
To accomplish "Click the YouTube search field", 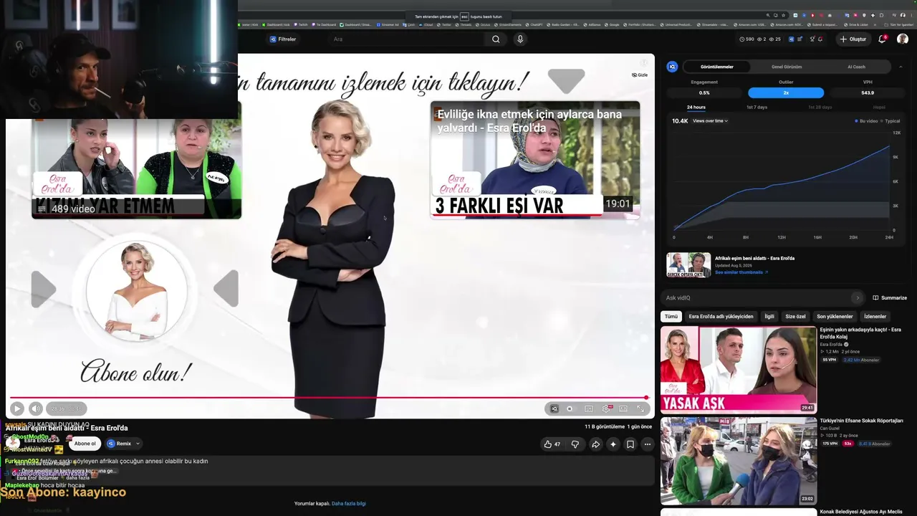I will [x=408, y=39].
